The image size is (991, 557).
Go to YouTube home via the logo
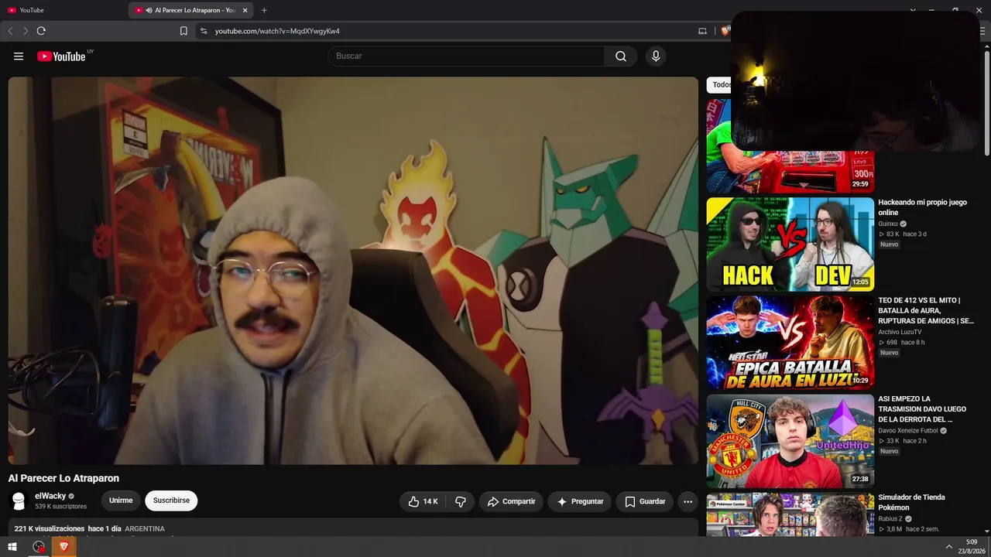point(61,56)
